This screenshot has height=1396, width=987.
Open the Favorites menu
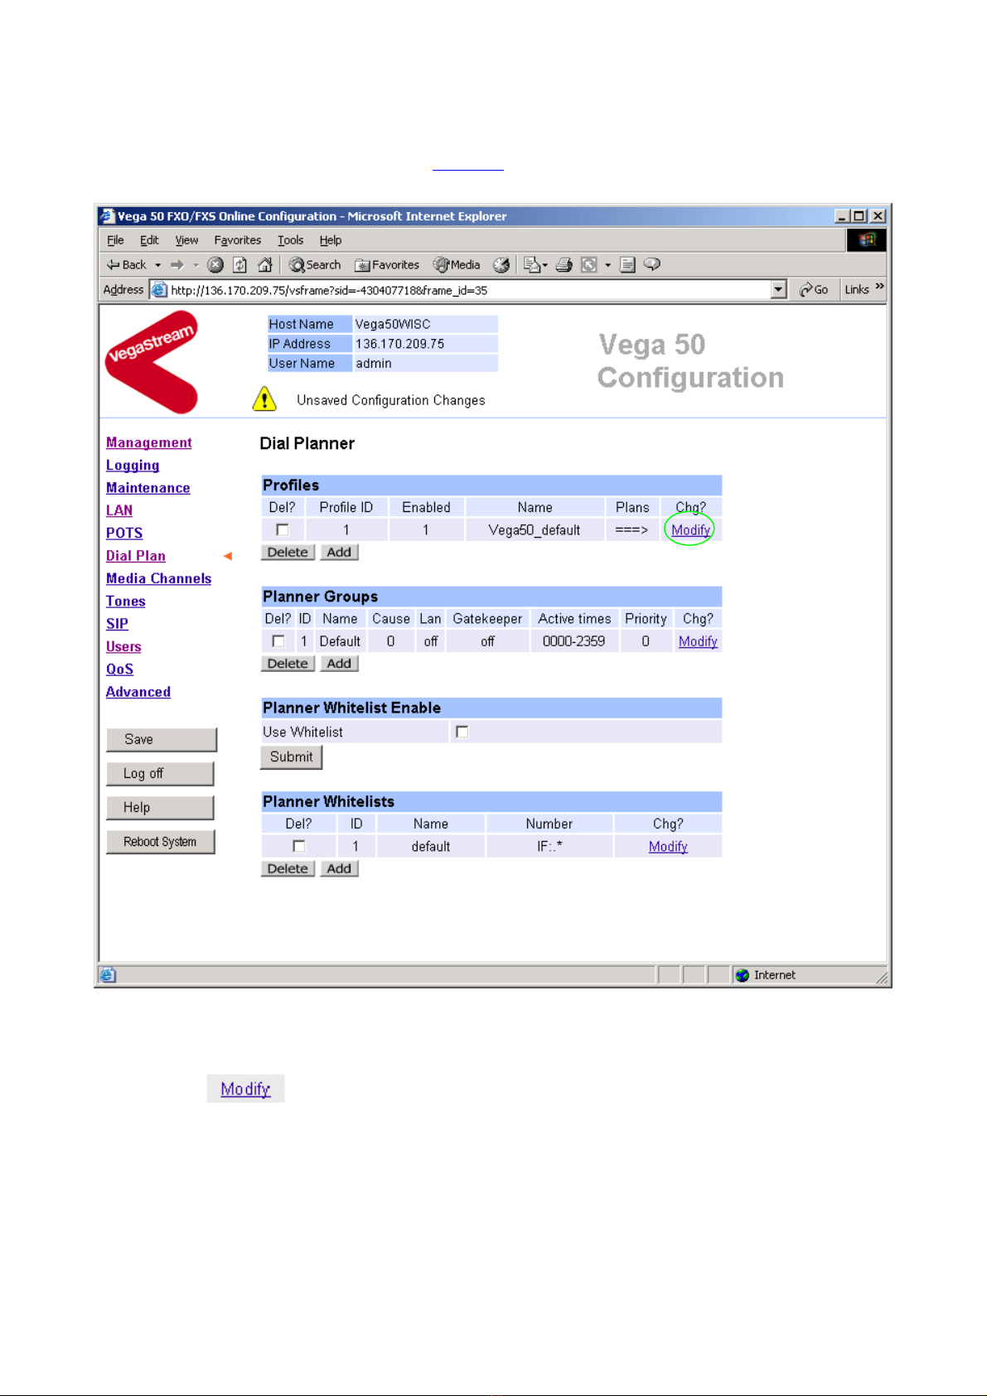coord(238,240)
